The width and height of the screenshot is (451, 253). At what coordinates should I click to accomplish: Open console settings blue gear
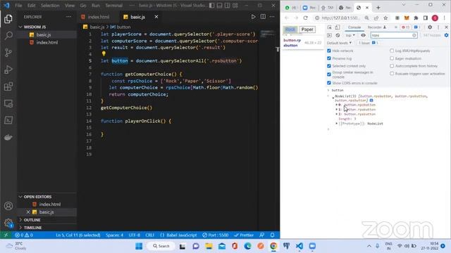pyautogui.click(x=446, y=35)
